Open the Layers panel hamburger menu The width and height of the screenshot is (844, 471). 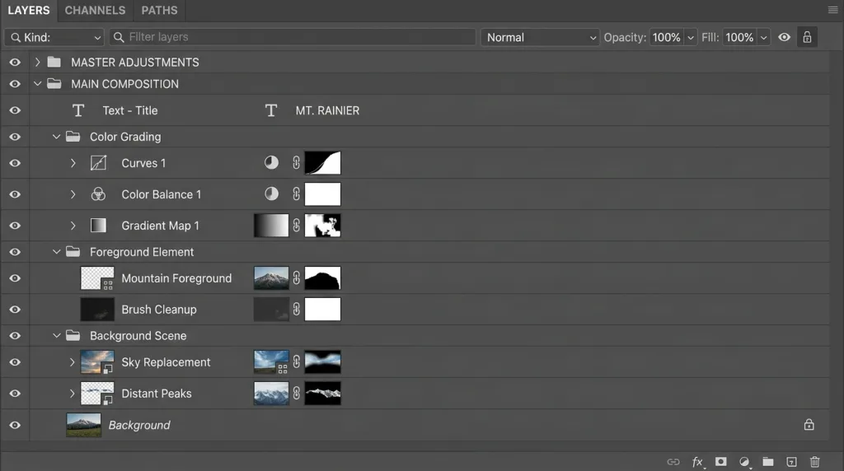tap(832, 10)
